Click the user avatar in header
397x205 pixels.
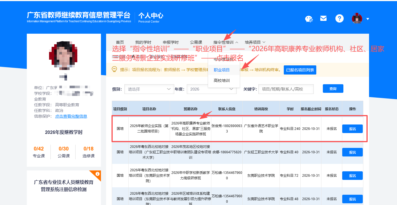[357, 19]
